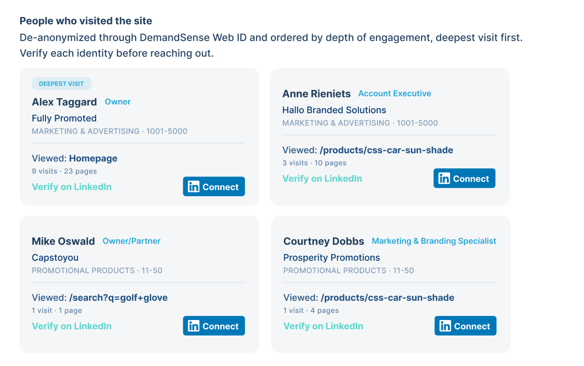Select the name Mike Oswald
The image size is (584, 366).
click(63, 242)
